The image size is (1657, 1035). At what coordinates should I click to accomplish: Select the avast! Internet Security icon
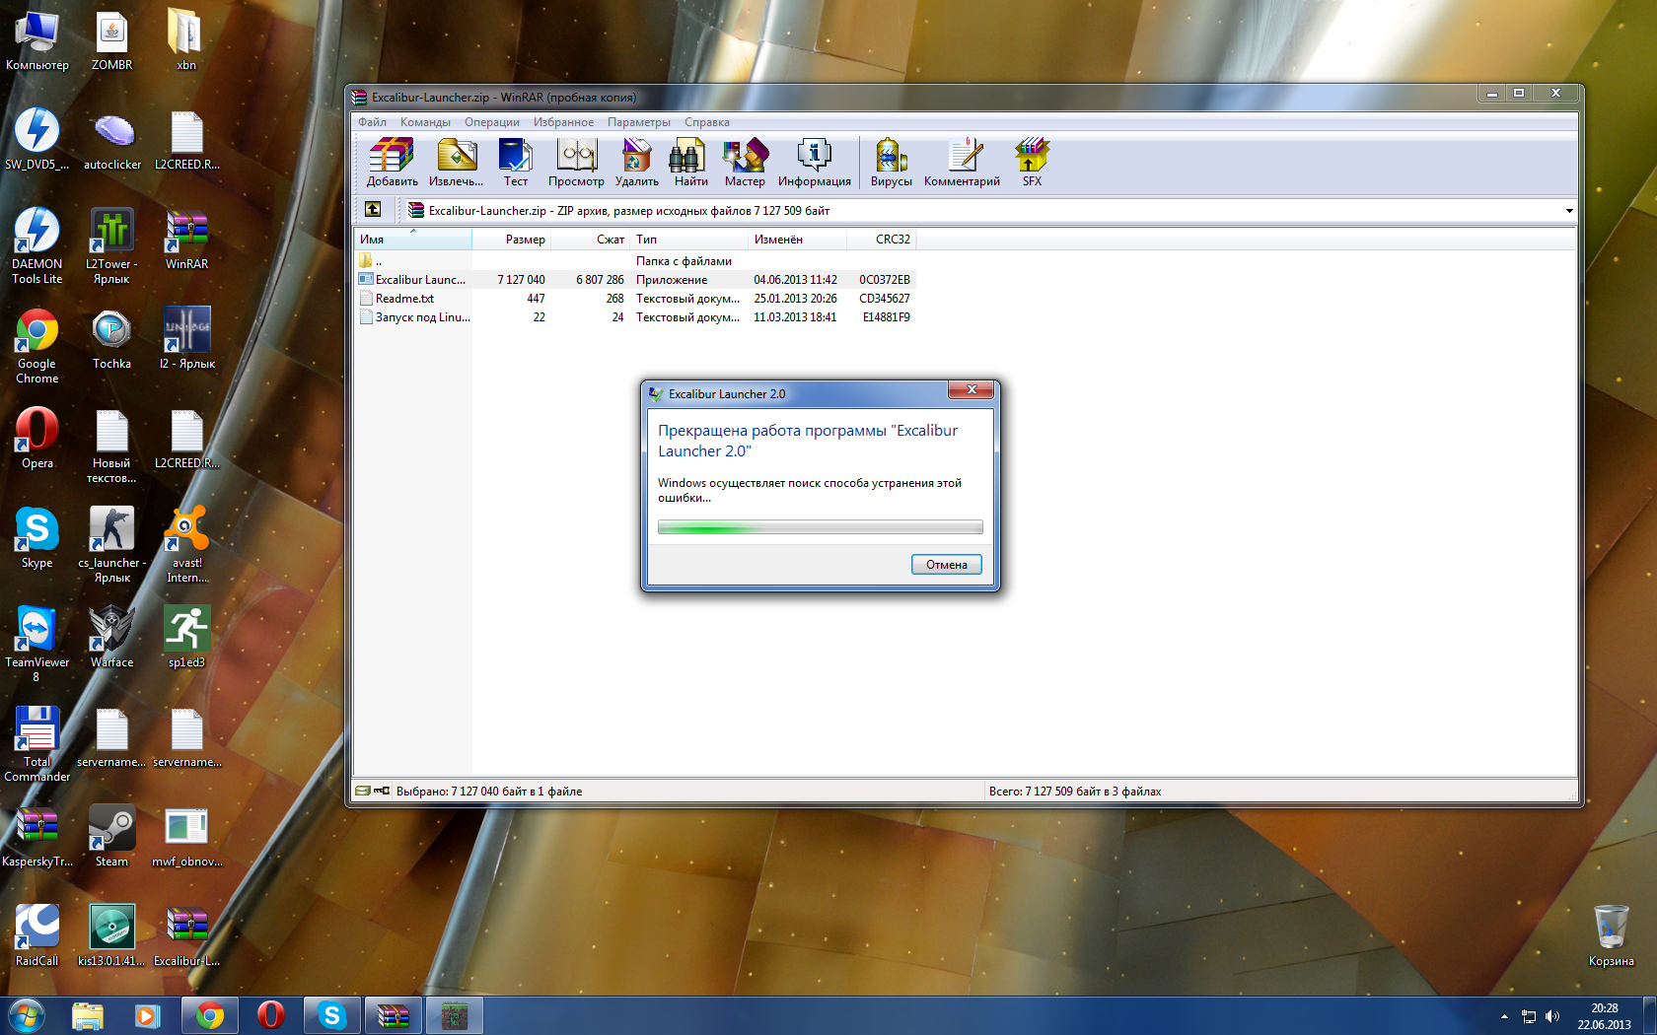tap(186, 545)
